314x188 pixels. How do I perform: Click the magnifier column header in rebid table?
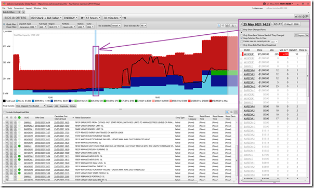tap(7, 117)
